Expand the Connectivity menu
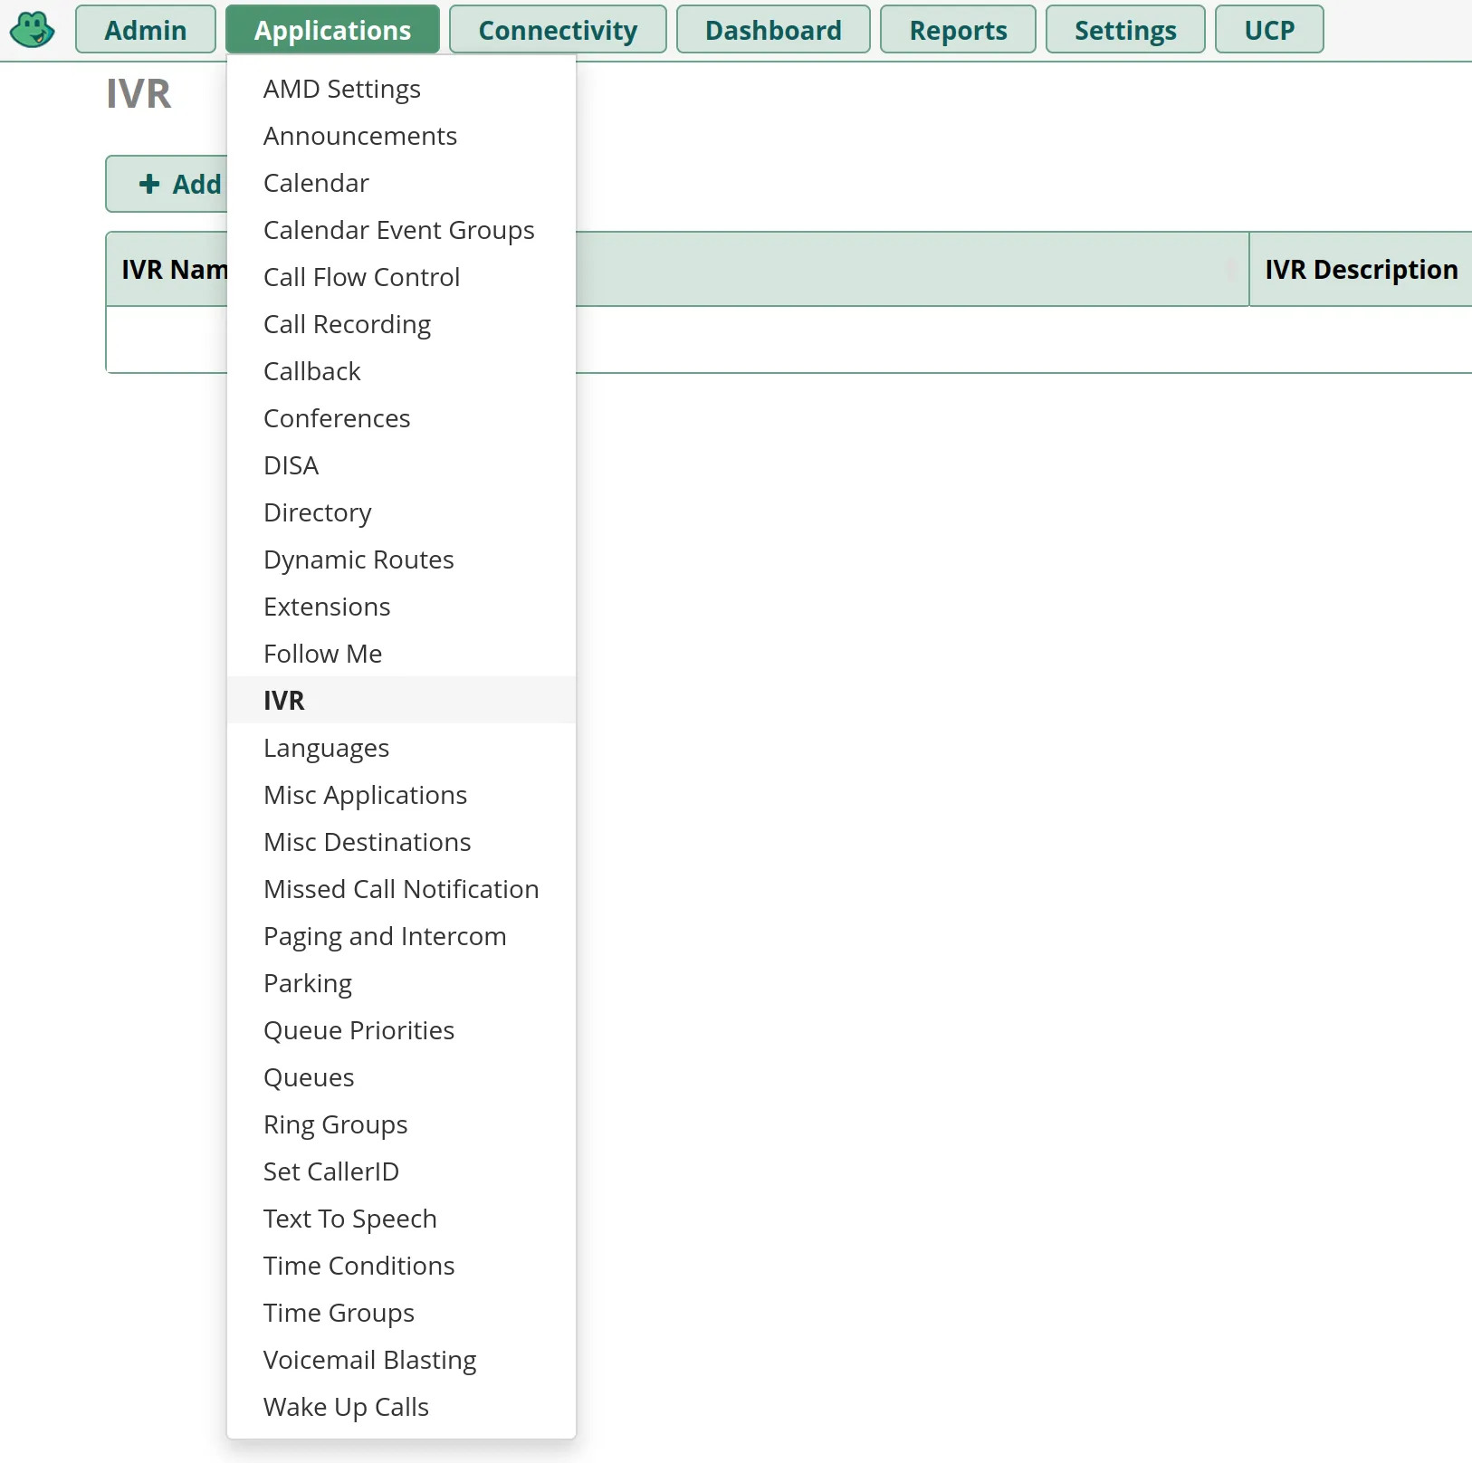The width and height of the screenshot is (1472, 1463). (x=558, y=30)
